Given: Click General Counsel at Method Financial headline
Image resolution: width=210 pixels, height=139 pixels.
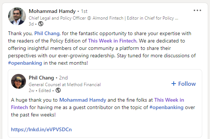Looking at the screenshot, I should (64, 84).
